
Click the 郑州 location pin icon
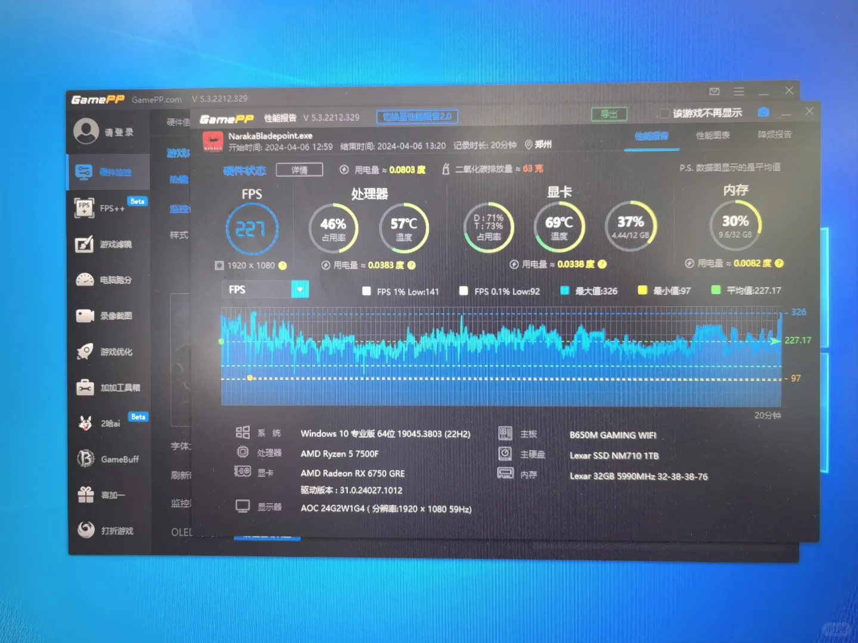click(x=528, y=145)
